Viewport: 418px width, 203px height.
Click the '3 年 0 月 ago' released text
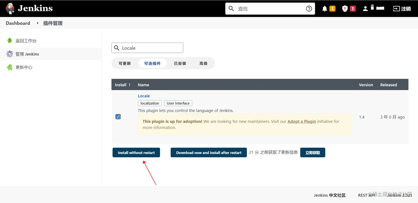(x=392, y=117)
